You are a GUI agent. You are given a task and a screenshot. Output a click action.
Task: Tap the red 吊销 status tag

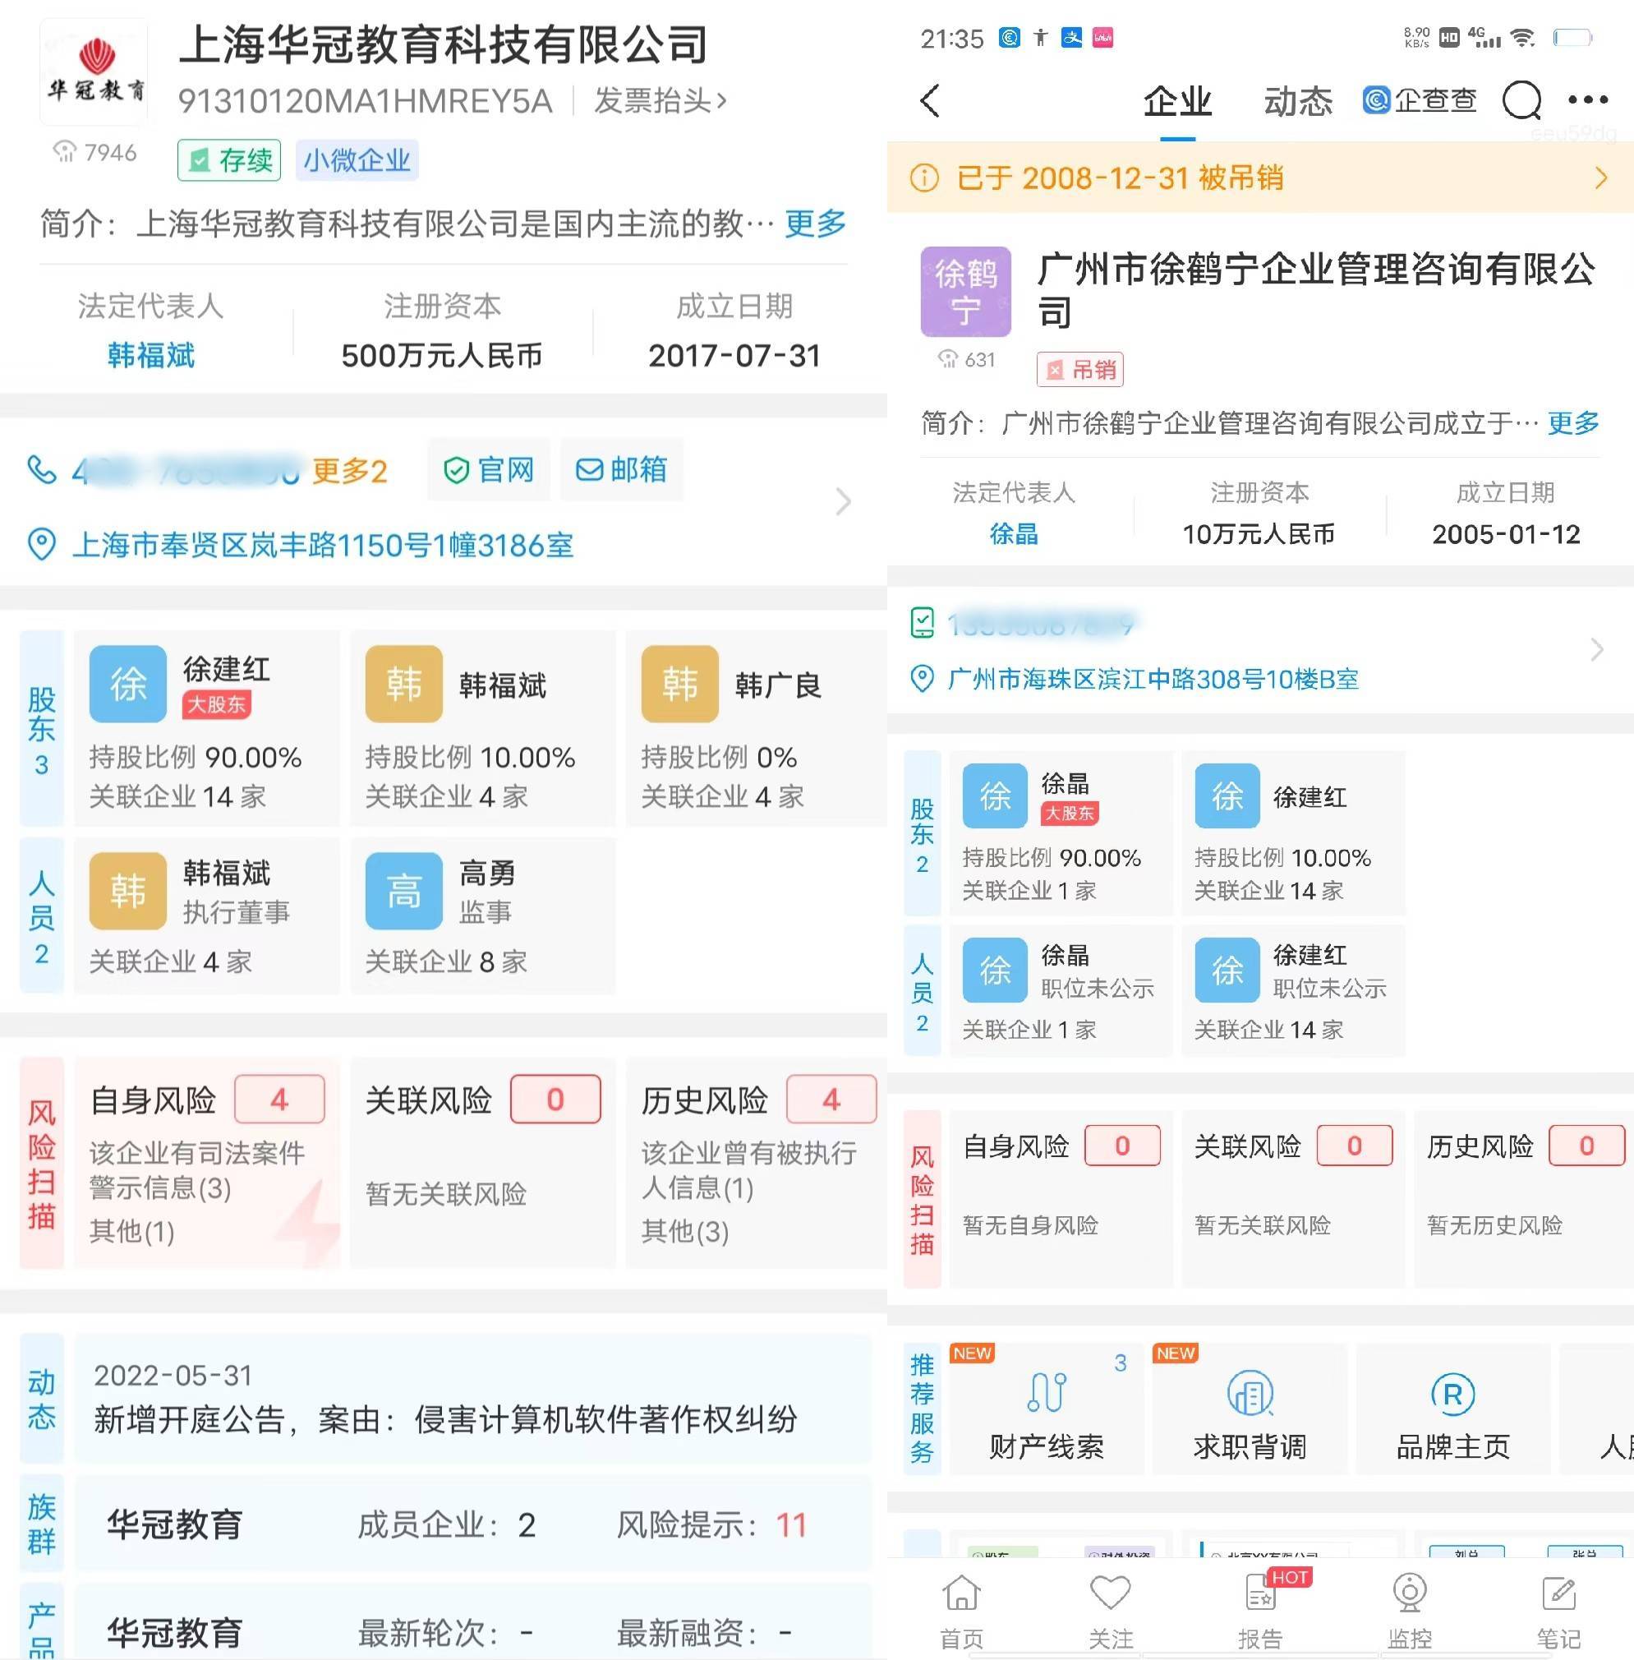coord(1079,370)
